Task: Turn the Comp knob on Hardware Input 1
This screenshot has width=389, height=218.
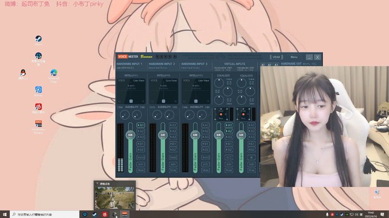Action: point(124,115)
